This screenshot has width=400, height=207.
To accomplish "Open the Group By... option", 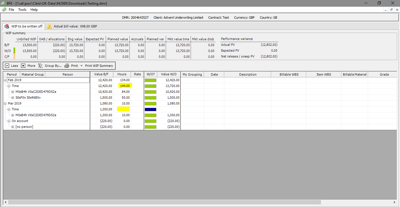I will click(x=50, y=66).
